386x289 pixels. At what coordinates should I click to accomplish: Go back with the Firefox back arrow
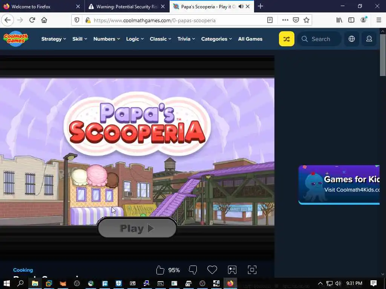(8, 20)
